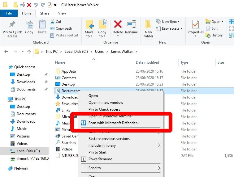
Task: Open the Customize Quick Access Toolbar dropdown
Action: point(55,5)
